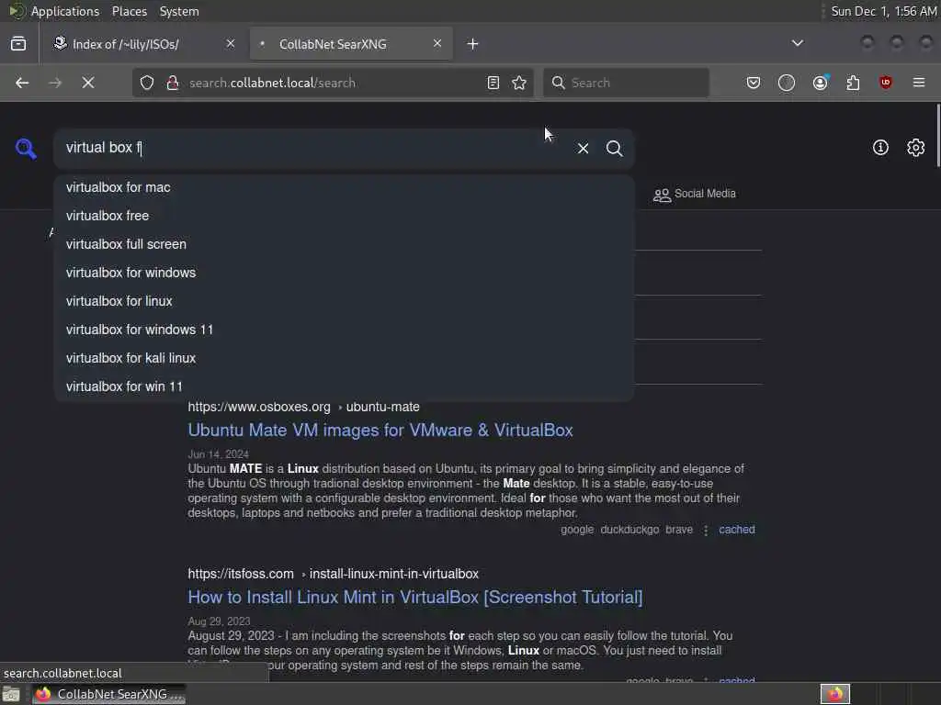Viewport: 941px width, 705px height.
Task: Choose the suggestion "virtualbox free"
Action: 344,216
